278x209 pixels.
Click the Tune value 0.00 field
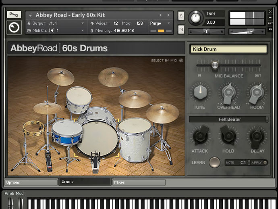[x=215, y=22]
